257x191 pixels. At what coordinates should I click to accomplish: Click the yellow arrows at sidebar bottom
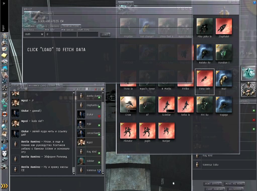click(4, 186)
